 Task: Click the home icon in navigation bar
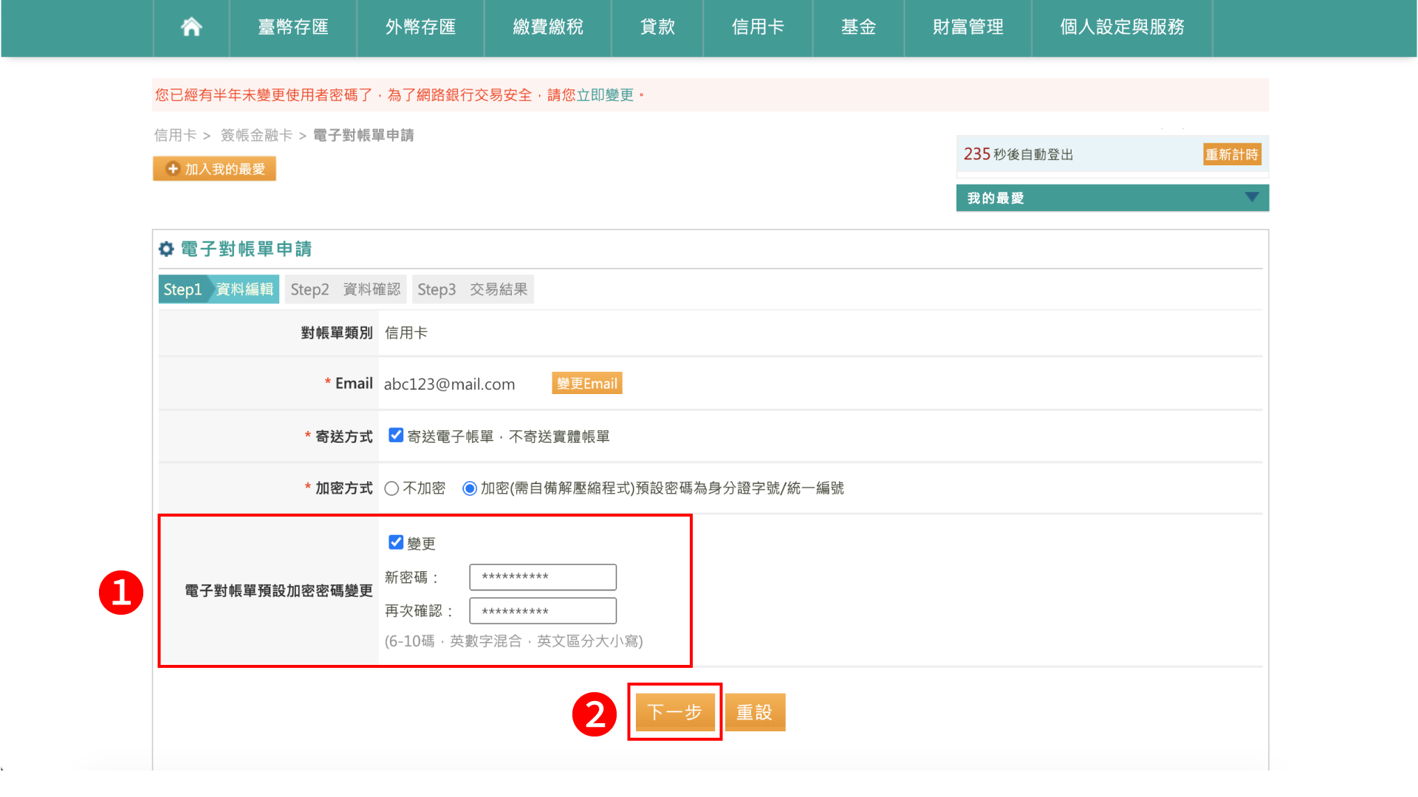click(191, 27)
